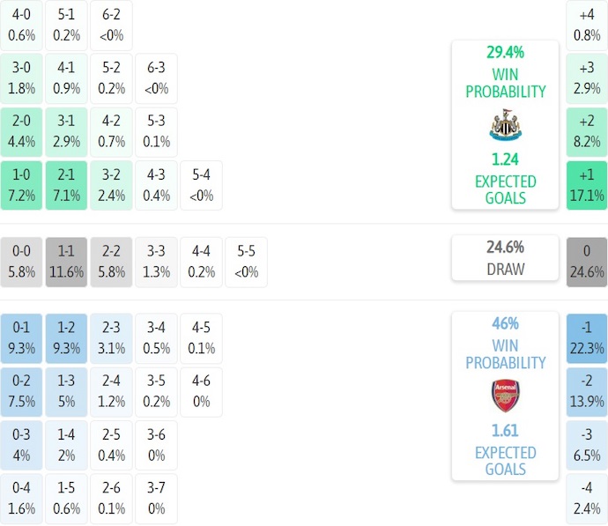Click the +4 goal margin cell
The width and height of the screenshot is (608, 526).
point(587,26)
